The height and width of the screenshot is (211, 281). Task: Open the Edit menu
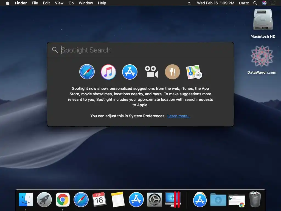tap(46, 3)
